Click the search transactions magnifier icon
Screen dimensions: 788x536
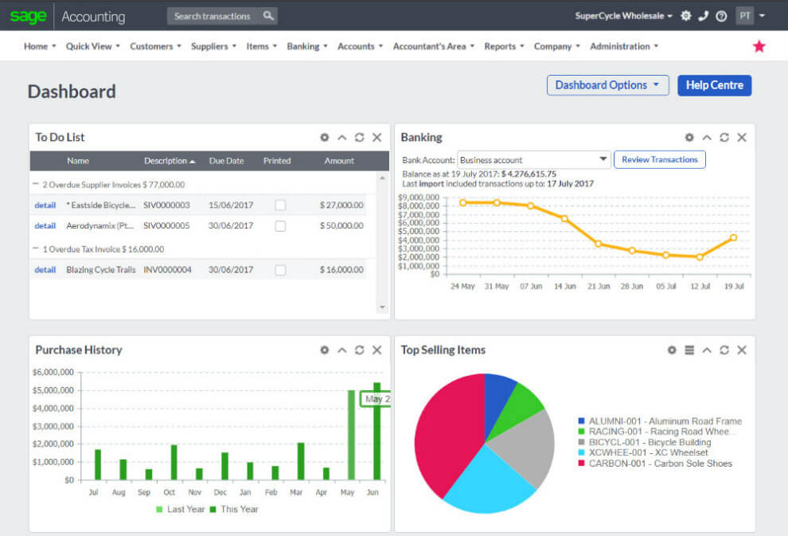pos(269,15)
